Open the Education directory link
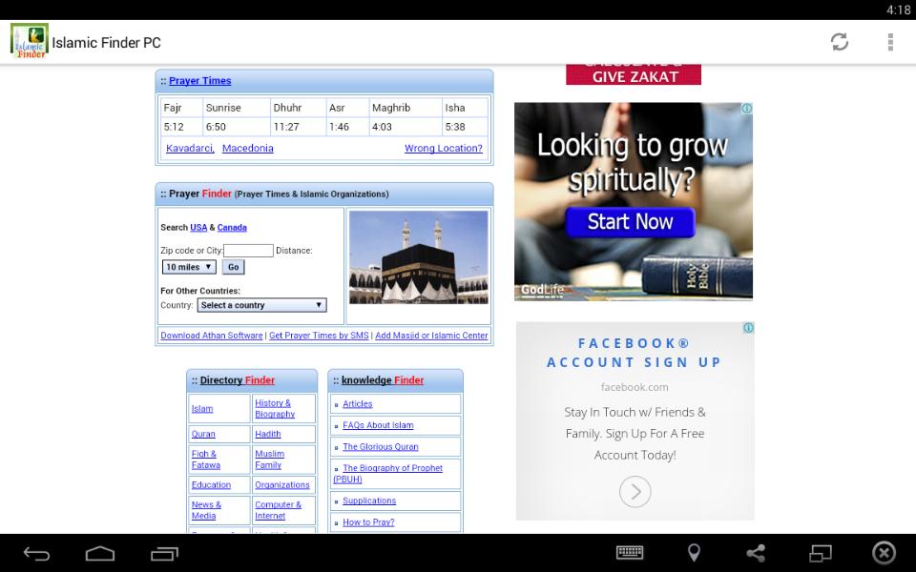The width and height of the screenshot is (916, 572). pyautogui.click(x=211, y=484)
